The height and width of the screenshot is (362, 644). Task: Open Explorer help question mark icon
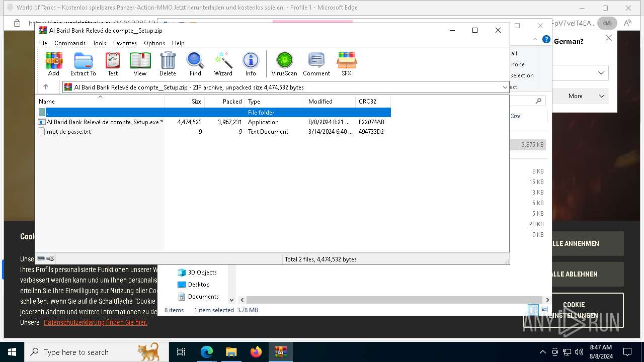(546, 40)
